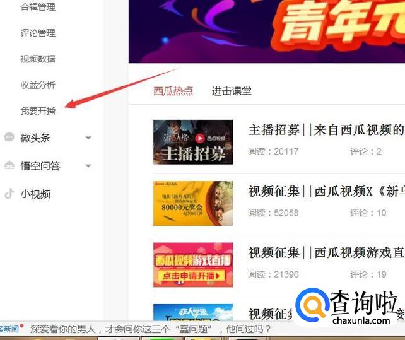Click the 微头条 chat bubble icon
This screenshot has height=340, width=405.
tap(9, 137)
